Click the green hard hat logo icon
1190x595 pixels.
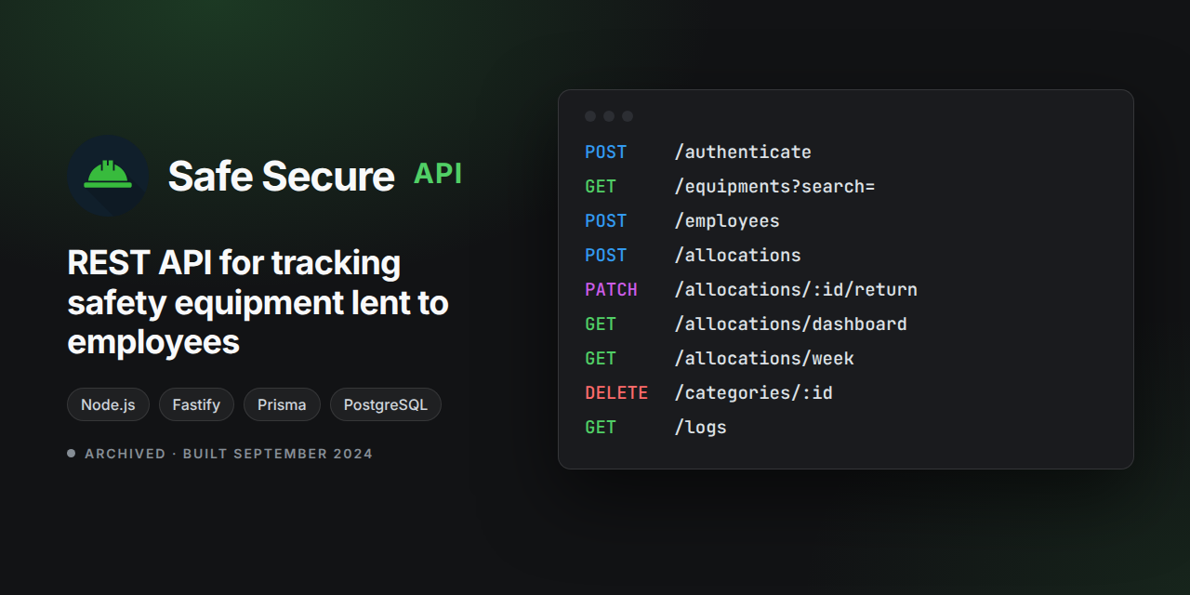point(108,176)
